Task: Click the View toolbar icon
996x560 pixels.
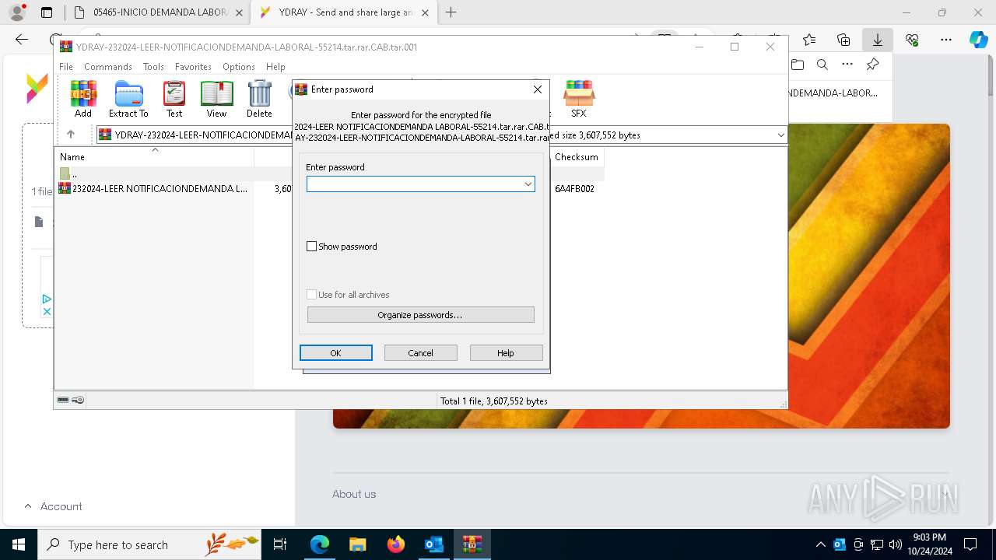Action: coord(216,99)
